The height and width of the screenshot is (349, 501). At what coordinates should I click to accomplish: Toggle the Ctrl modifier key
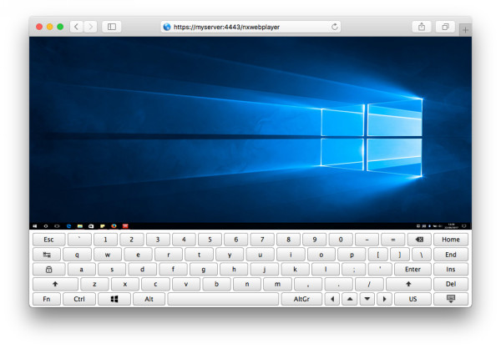click(x=79, y=299)
